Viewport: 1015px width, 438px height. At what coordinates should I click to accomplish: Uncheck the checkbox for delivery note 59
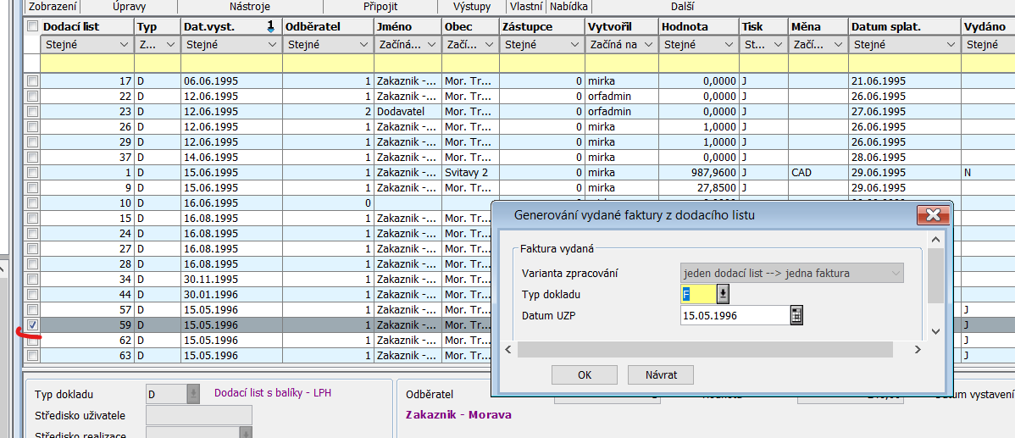click(32, 325)
